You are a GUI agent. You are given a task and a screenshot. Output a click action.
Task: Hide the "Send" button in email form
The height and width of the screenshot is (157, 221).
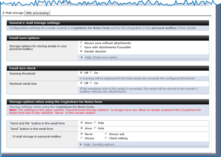click(95, 128)
